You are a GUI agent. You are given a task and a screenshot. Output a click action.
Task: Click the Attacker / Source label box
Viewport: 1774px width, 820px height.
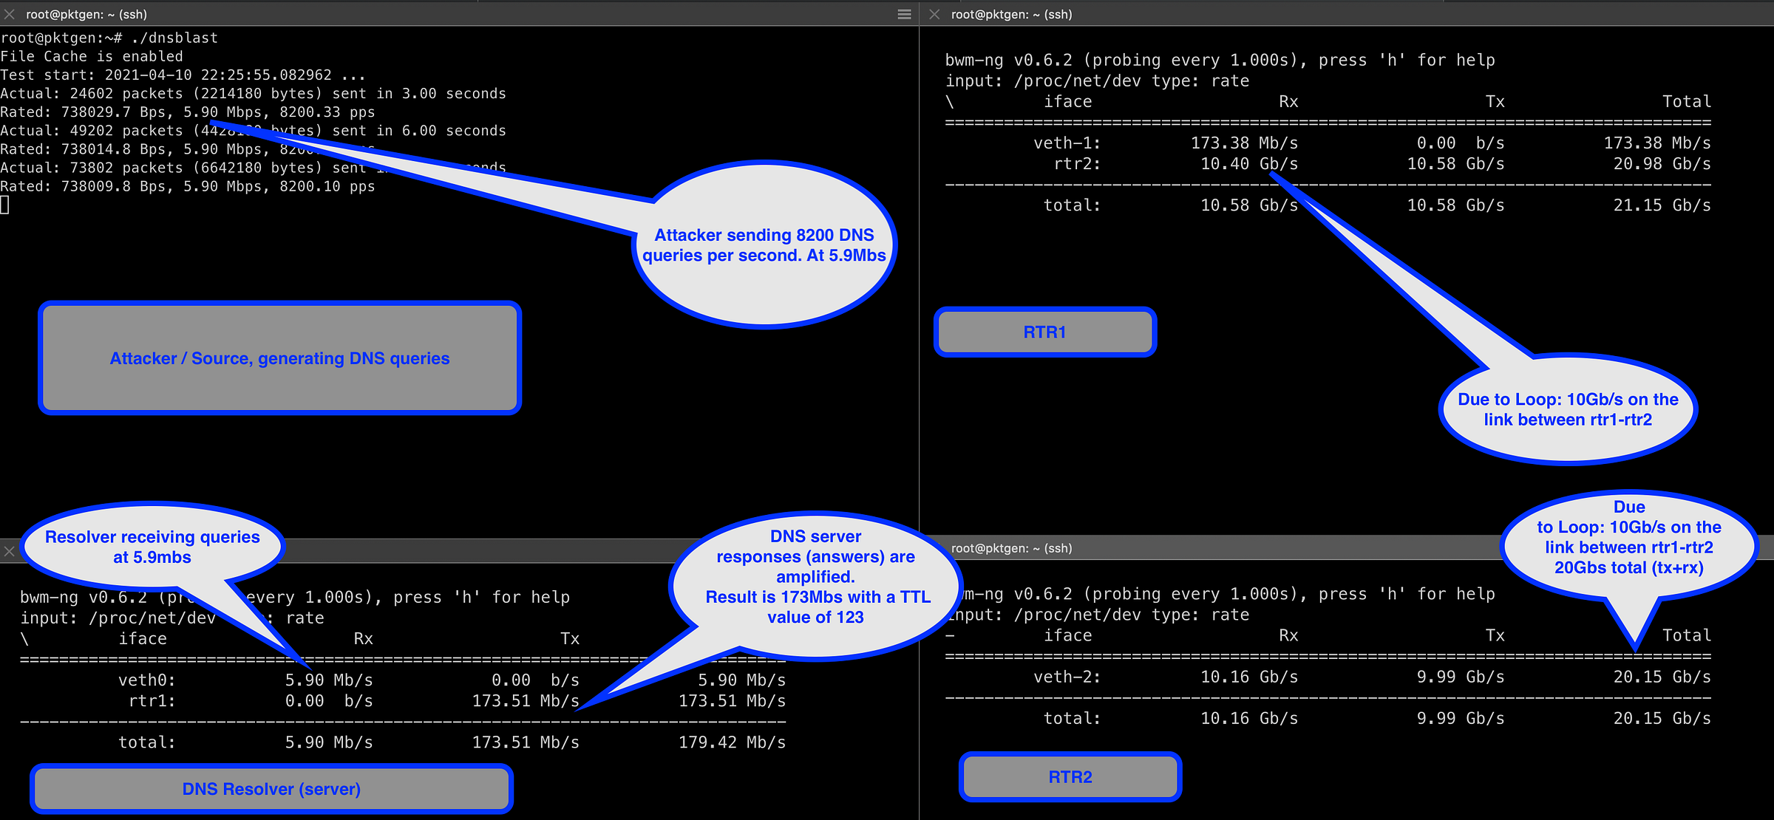tap(279, 358)
